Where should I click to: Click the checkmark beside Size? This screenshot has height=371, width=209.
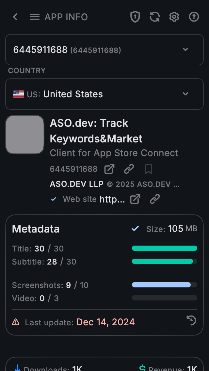135,229
